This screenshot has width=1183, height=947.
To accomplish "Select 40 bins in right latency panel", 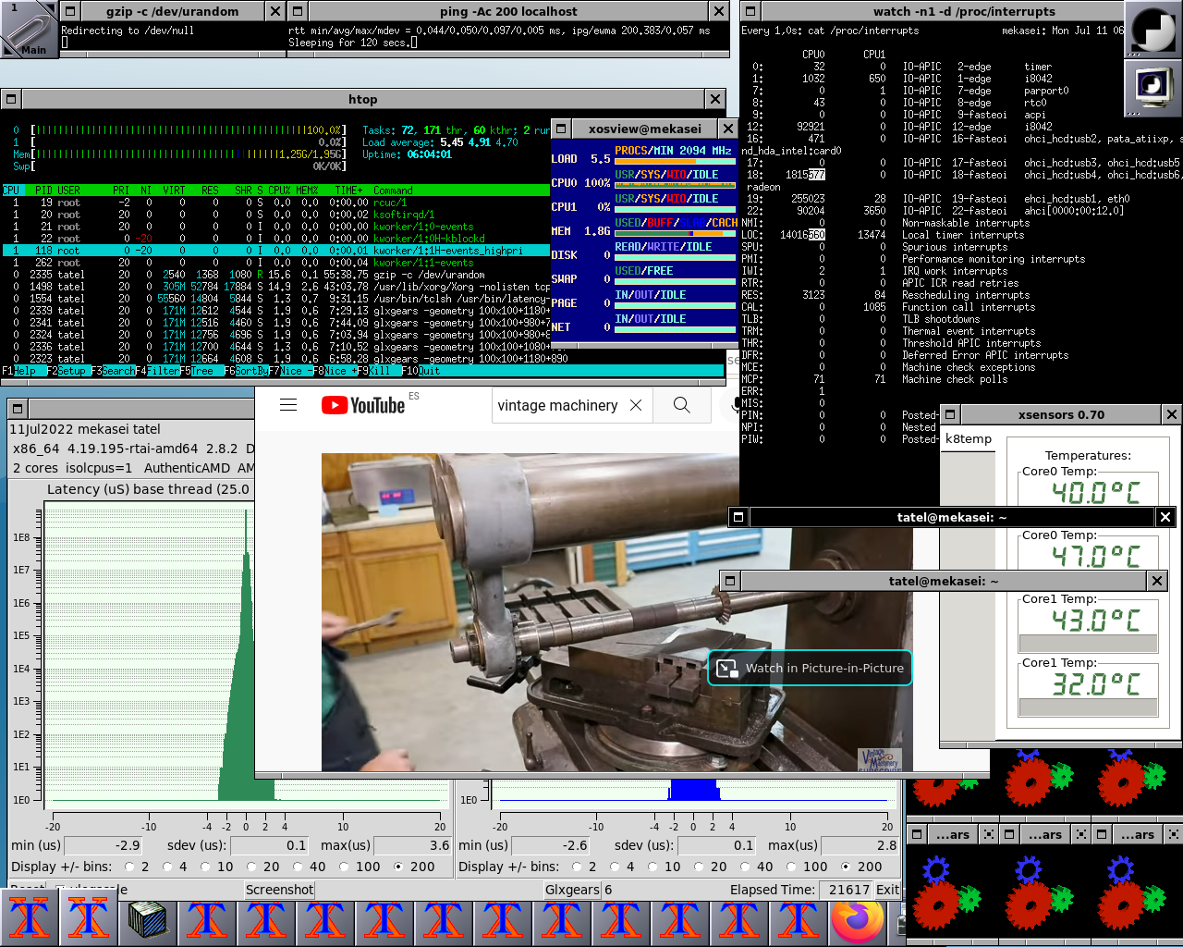I will point(746,867).
